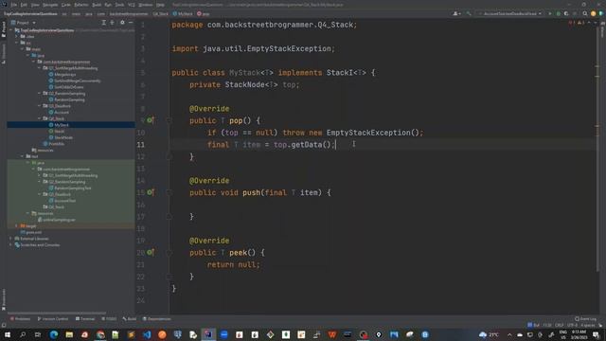Launch Microsoft Edge from the taskbar
Image resolution: width=606 pixels, height=341 pixels.
[x=53, y=334]
